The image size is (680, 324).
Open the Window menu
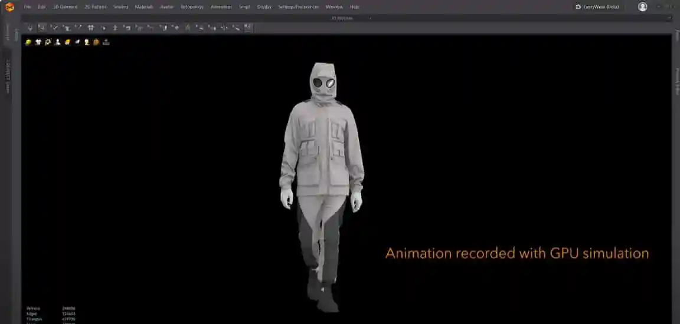(334, 7)
